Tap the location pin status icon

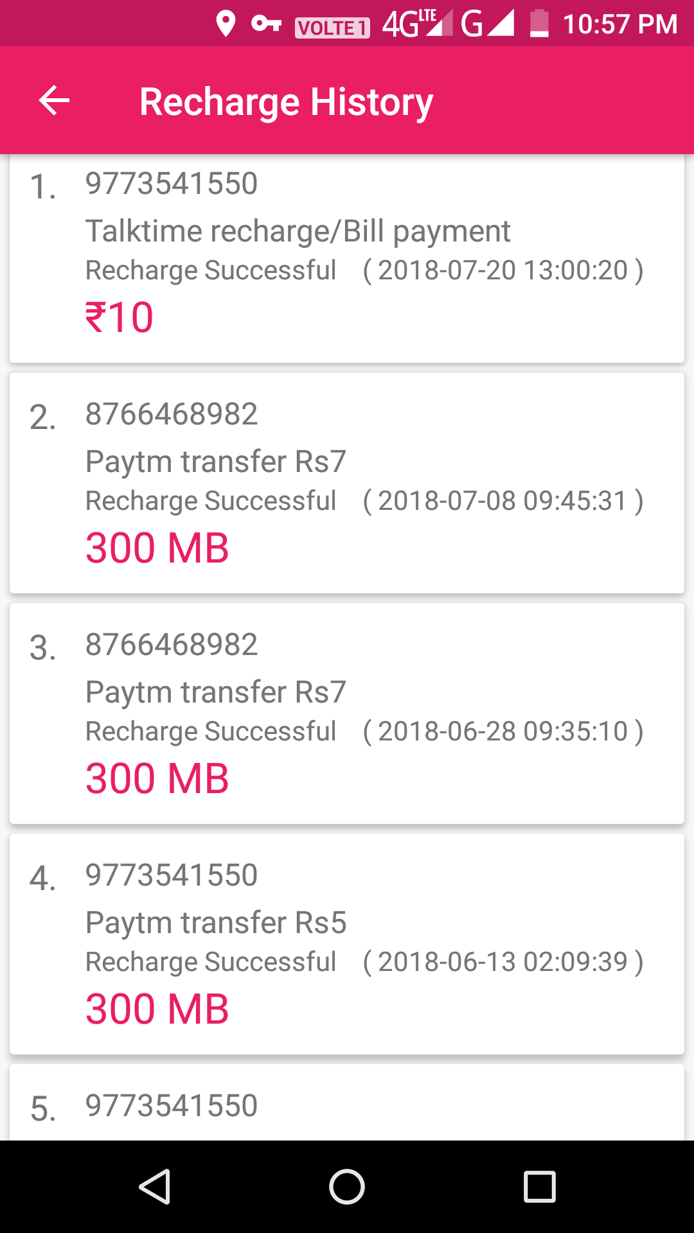coord(225,24)
